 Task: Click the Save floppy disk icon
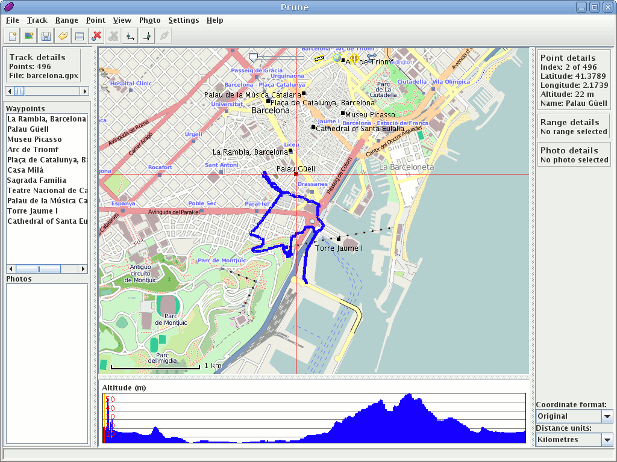click(46, 37)
